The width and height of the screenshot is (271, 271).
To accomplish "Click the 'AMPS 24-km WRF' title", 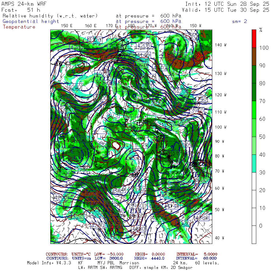I will coord(24,4).
